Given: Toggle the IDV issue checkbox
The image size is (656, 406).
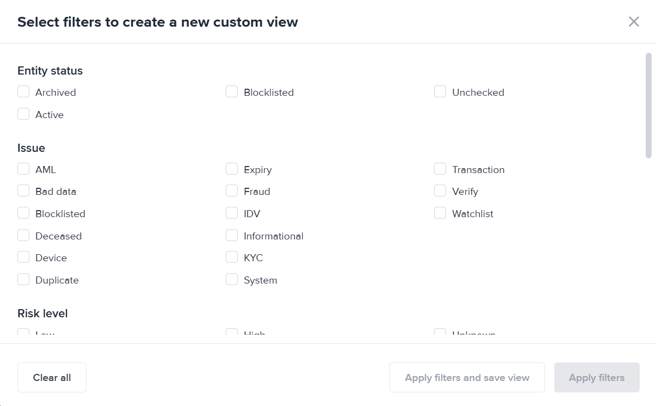Looking at the screenshot, I should coord(232,213).
